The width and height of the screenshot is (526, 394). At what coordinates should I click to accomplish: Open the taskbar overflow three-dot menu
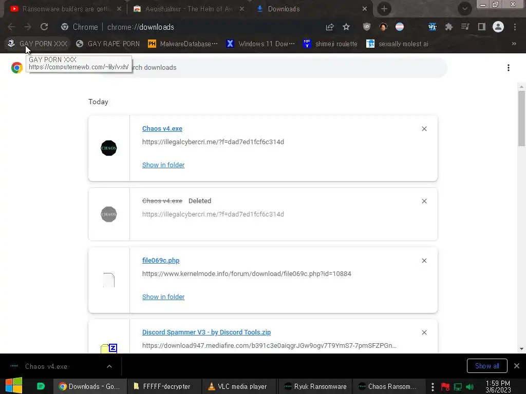click(433, 387)
